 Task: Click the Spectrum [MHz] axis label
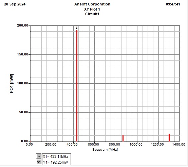(105, 150)
